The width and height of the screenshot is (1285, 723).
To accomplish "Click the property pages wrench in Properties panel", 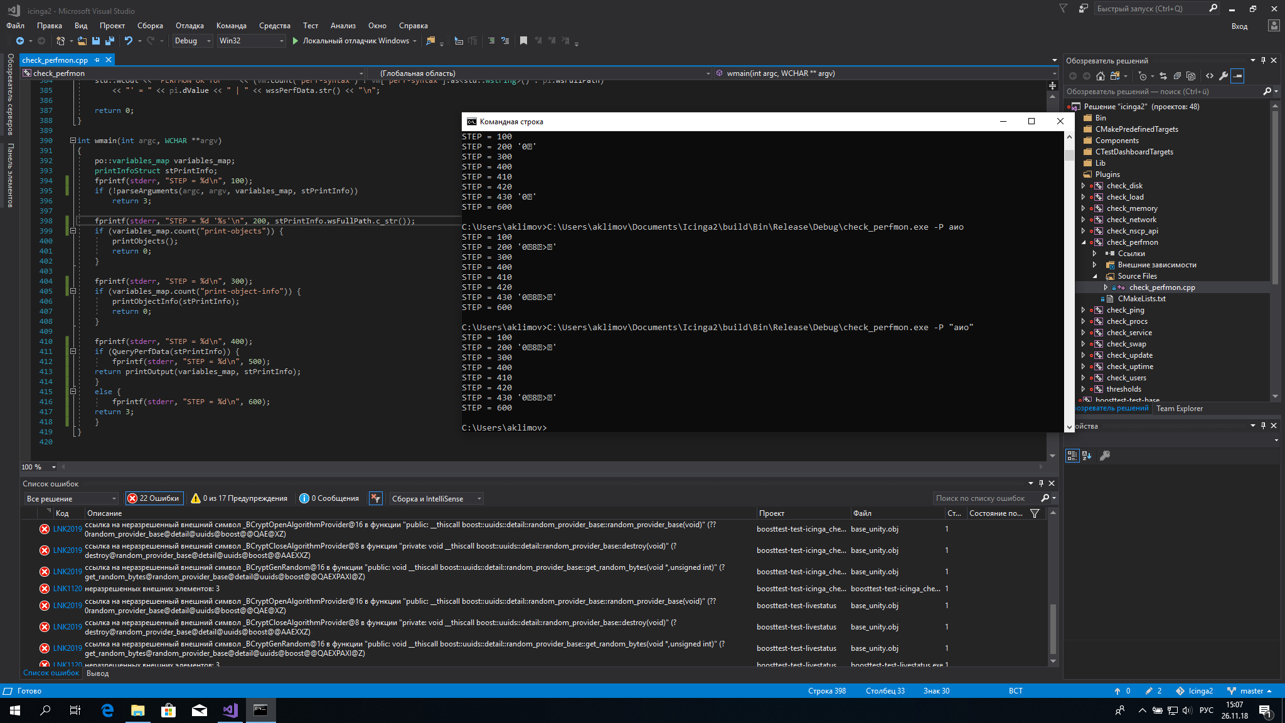I will point(1105,456).
